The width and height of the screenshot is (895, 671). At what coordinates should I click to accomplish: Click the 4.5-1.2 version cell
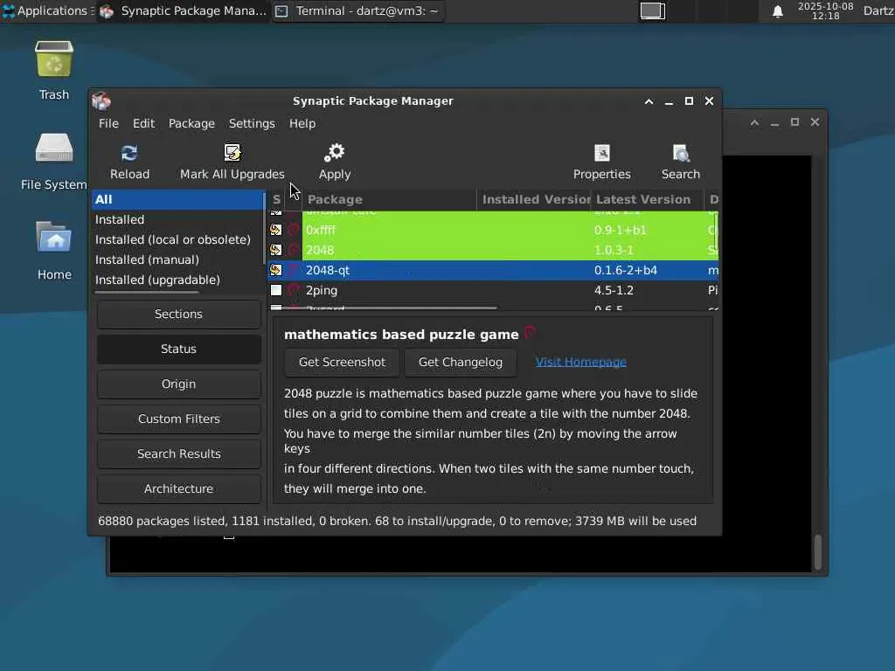(x=614, y=290)
